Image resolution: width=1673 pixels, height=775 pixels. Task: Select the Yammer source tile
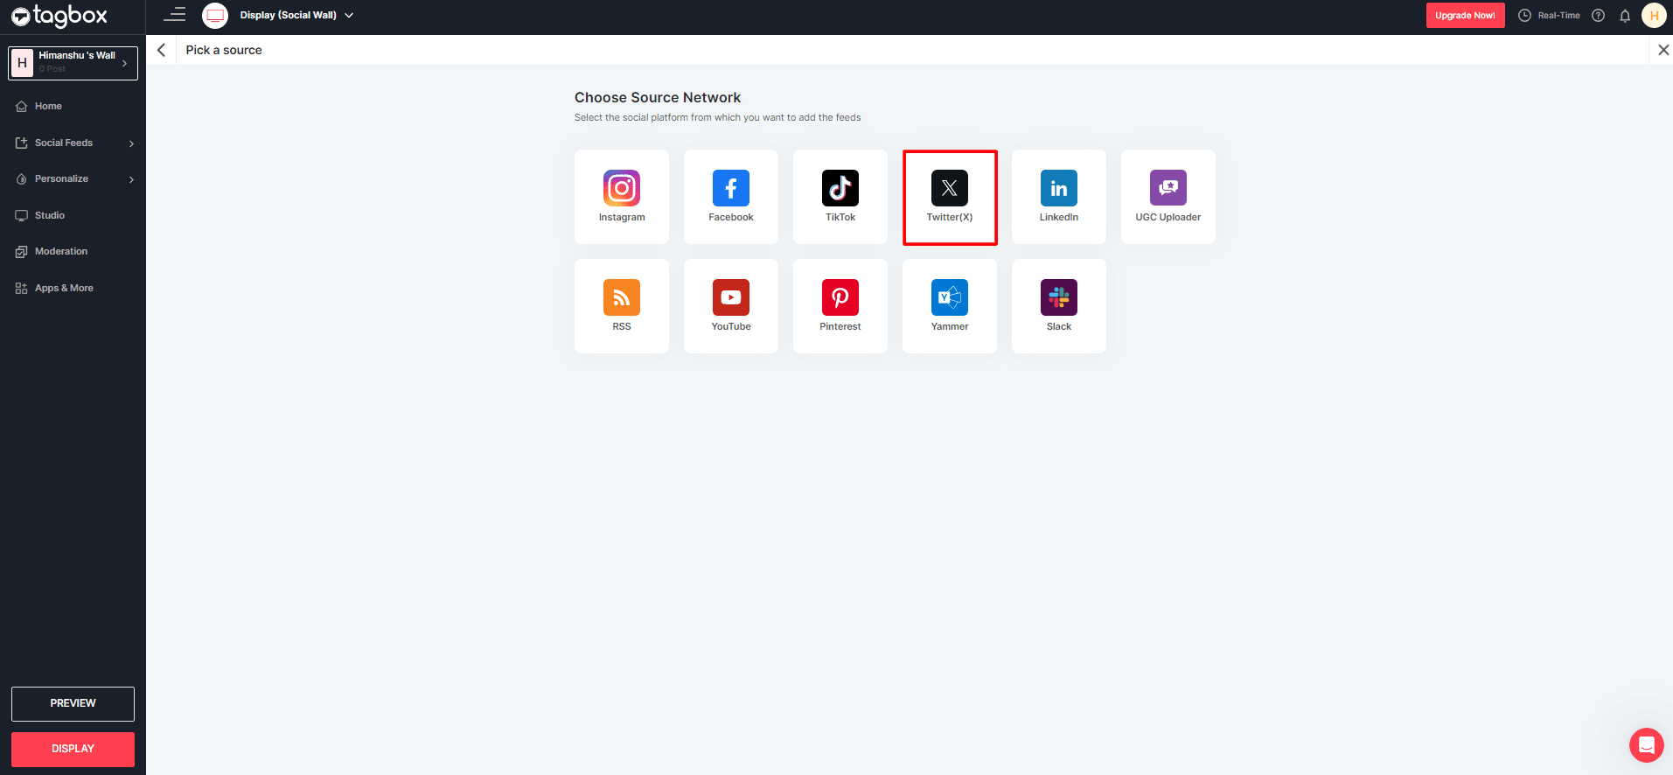[x=949, y=305]
